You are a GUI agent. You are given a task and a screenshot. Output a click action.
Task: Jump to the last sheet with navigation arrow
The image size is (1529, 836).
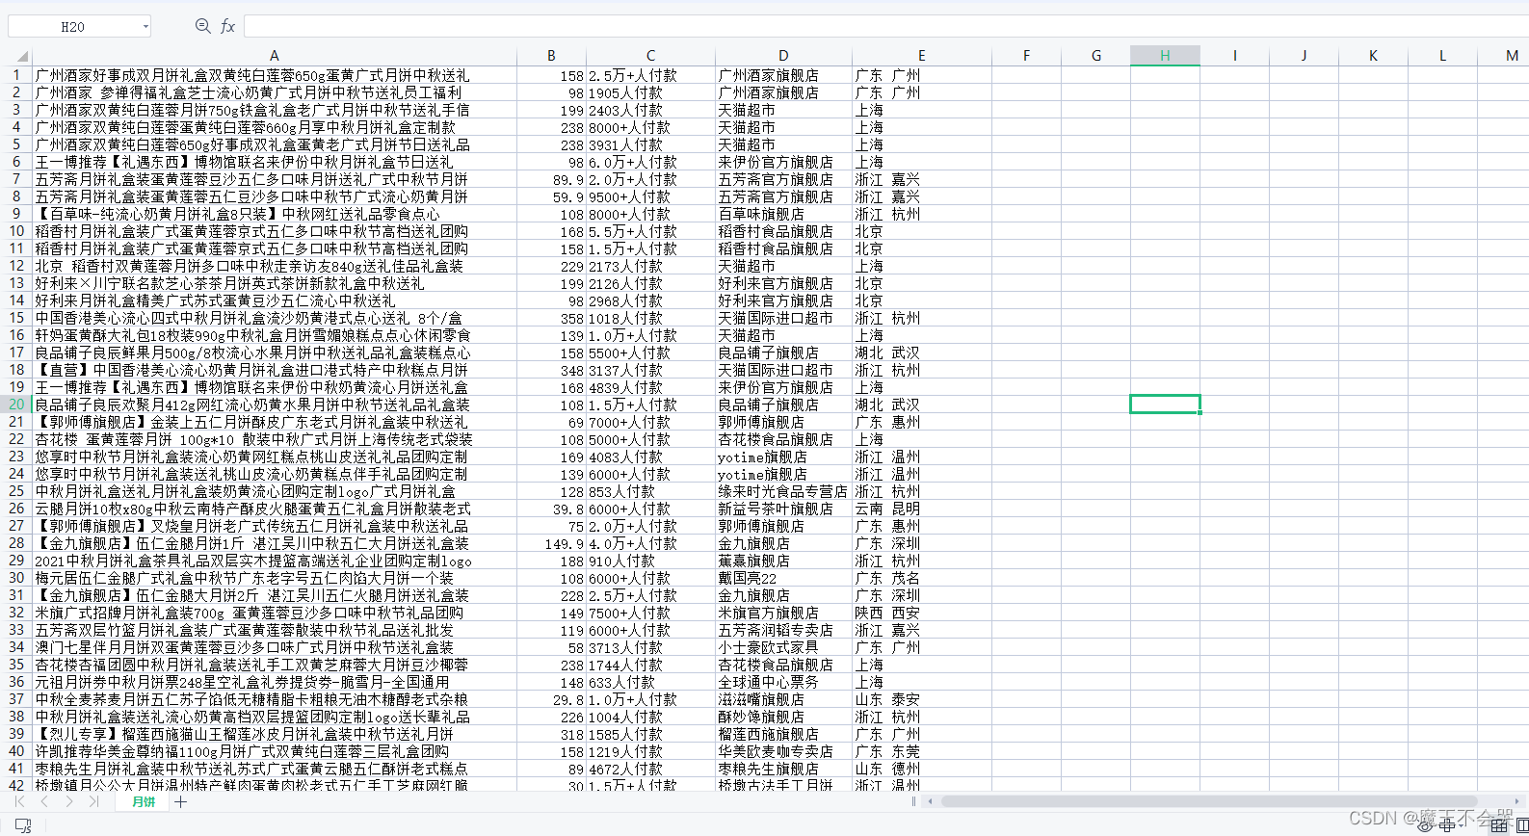coord(93,801)
